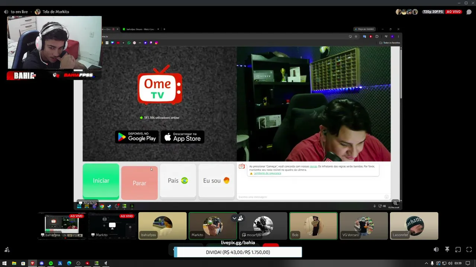Select the Markito participant avatar tile
476x267 pixels.
(213, 226)
